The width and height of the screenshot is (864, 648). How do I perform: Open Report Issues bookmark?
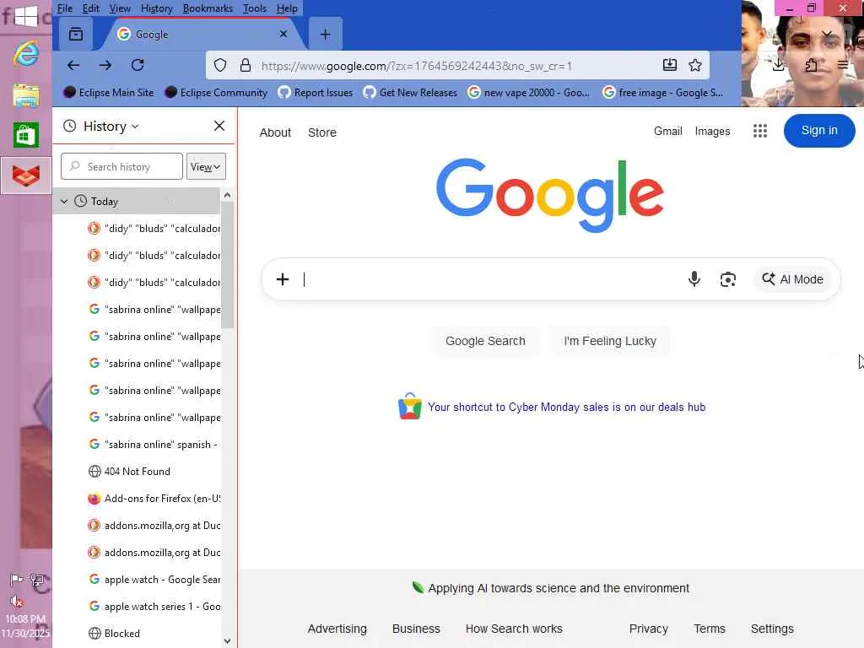[x=316, y=93]
